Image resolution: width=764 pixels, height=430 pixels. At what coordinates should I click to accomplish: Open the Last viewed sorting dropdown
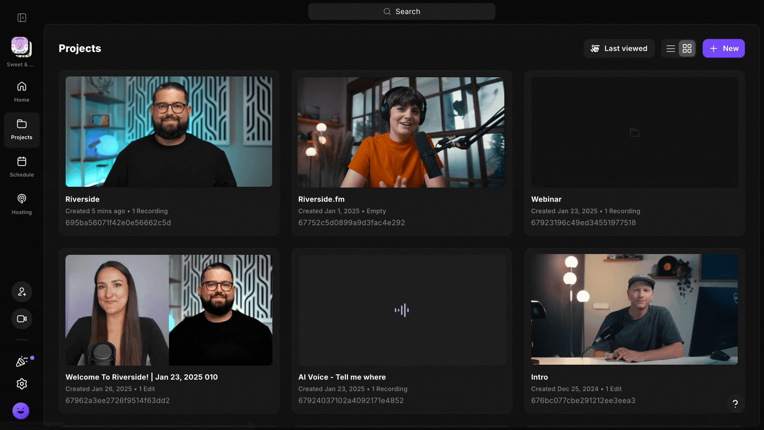click(x=619, y=48)
